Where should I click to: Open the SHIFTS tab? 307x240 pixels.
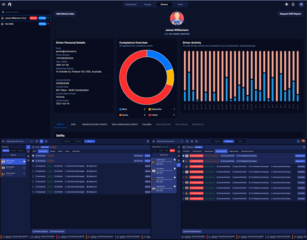coord(60,124)
